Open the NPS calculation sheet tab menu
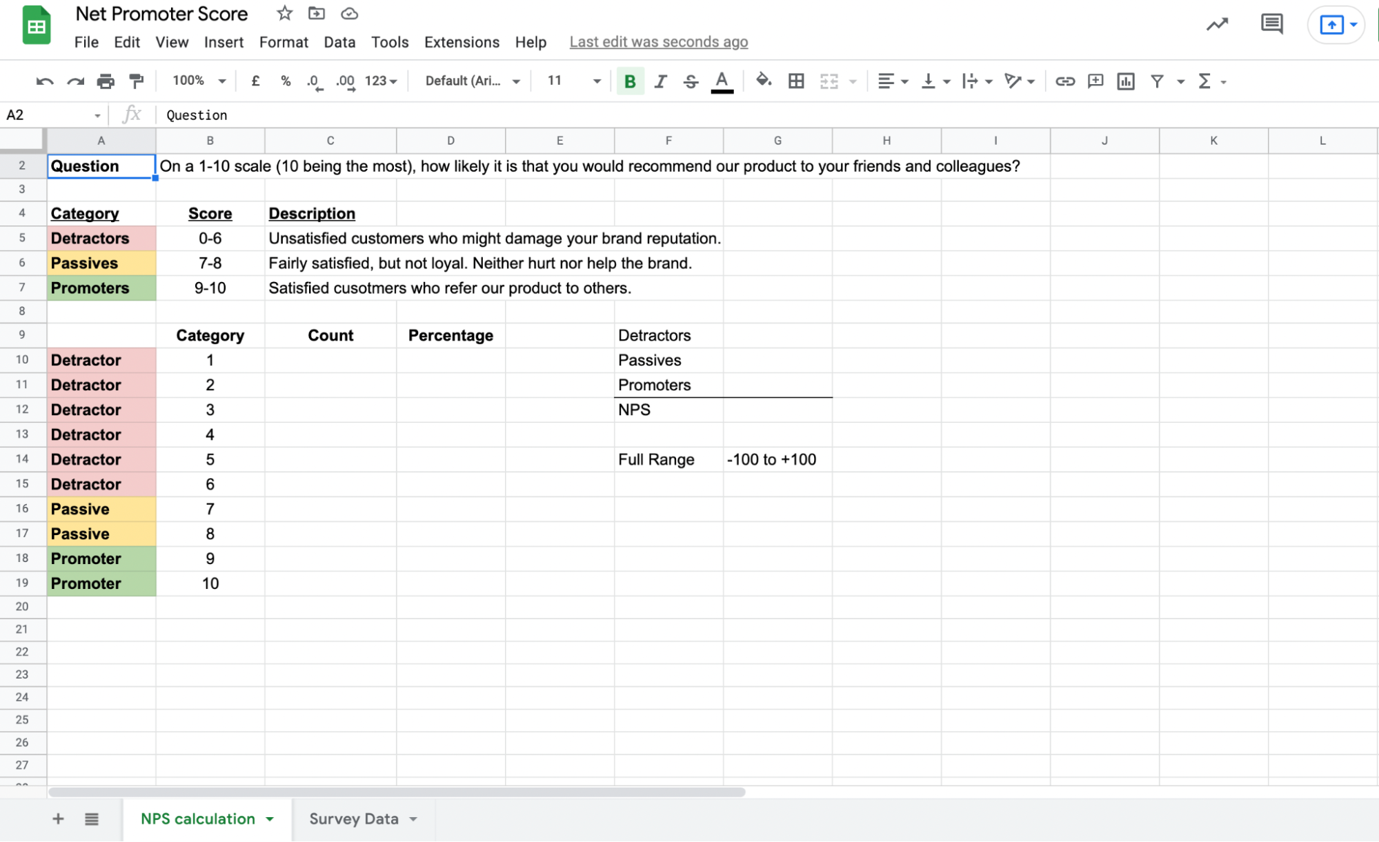The height and width of the screenshot is (842, 1379). click(x=269, y=819)
